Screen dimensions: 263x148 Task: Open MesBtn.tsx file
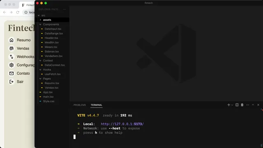click(52, 42)
